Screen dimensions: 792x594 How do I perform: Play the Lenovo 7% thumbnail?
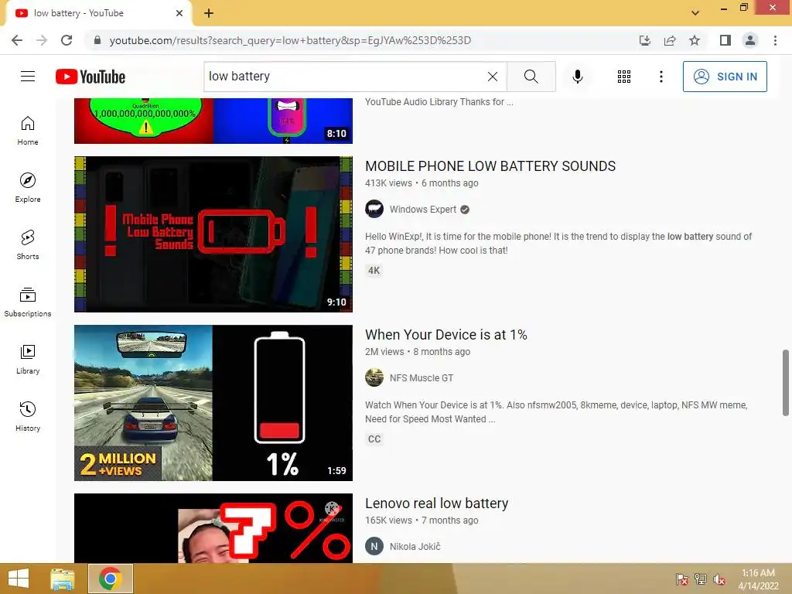pyautogui.click(x=213, y=527)
